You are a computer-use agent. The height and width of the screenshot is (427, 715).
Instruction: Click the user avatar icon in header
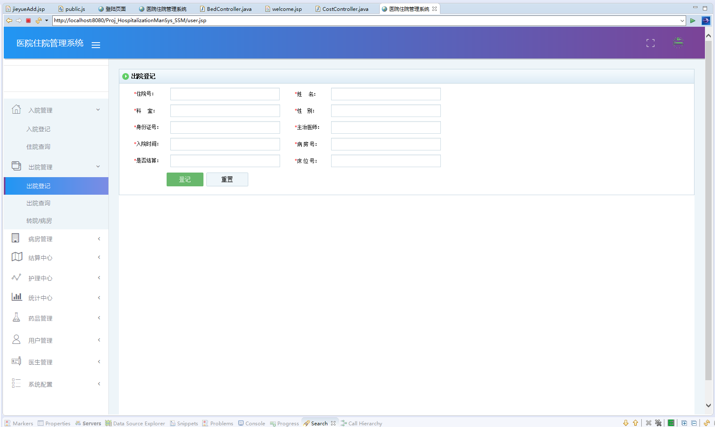click(678, 43)
